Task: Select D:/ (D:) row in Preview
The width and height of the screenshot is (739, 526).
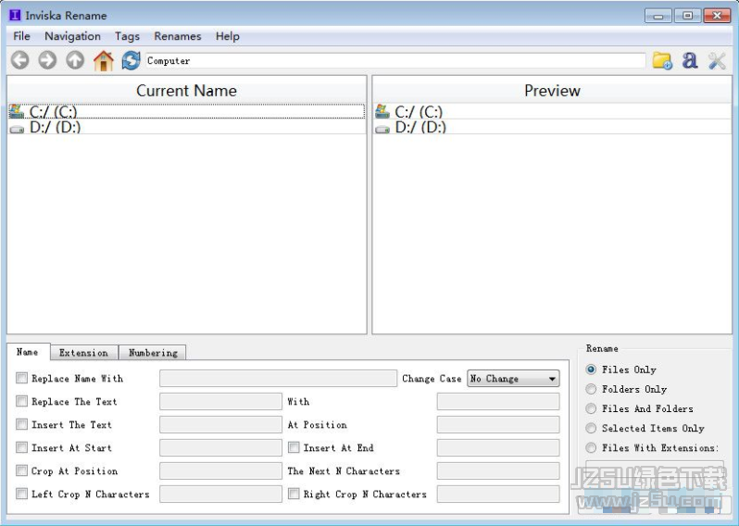Action: coord(552,127)
